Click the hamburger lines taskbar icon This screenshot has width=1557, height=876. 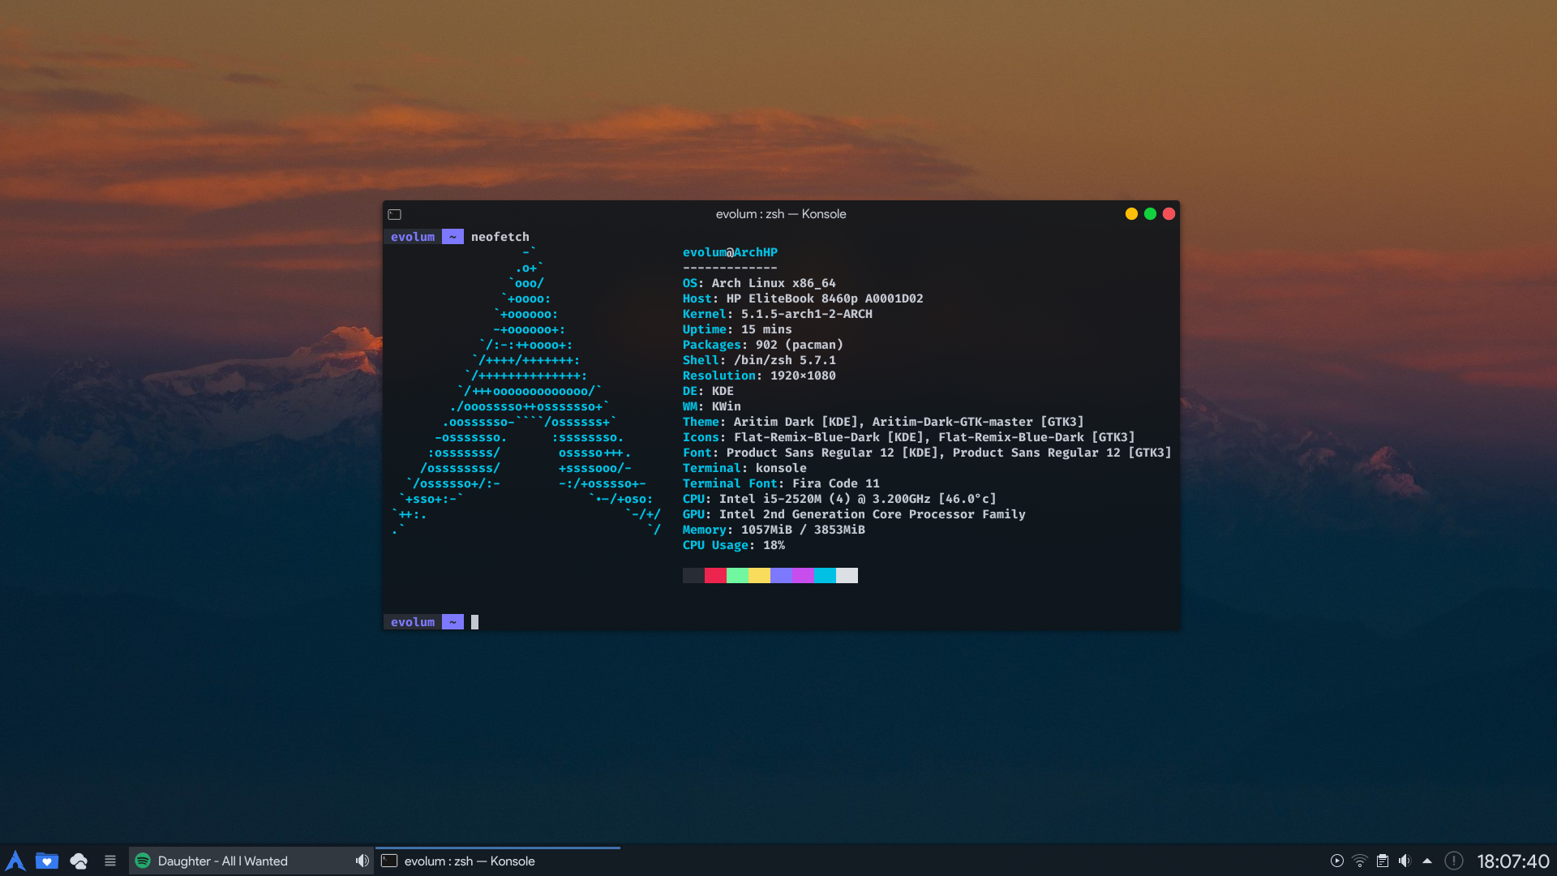(110, 861)
